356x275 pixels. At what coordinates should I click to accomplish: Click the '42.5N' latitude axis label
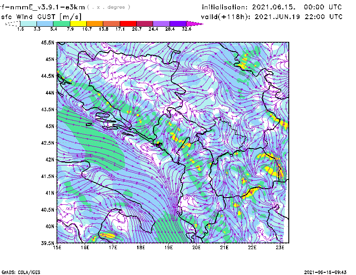48,143
